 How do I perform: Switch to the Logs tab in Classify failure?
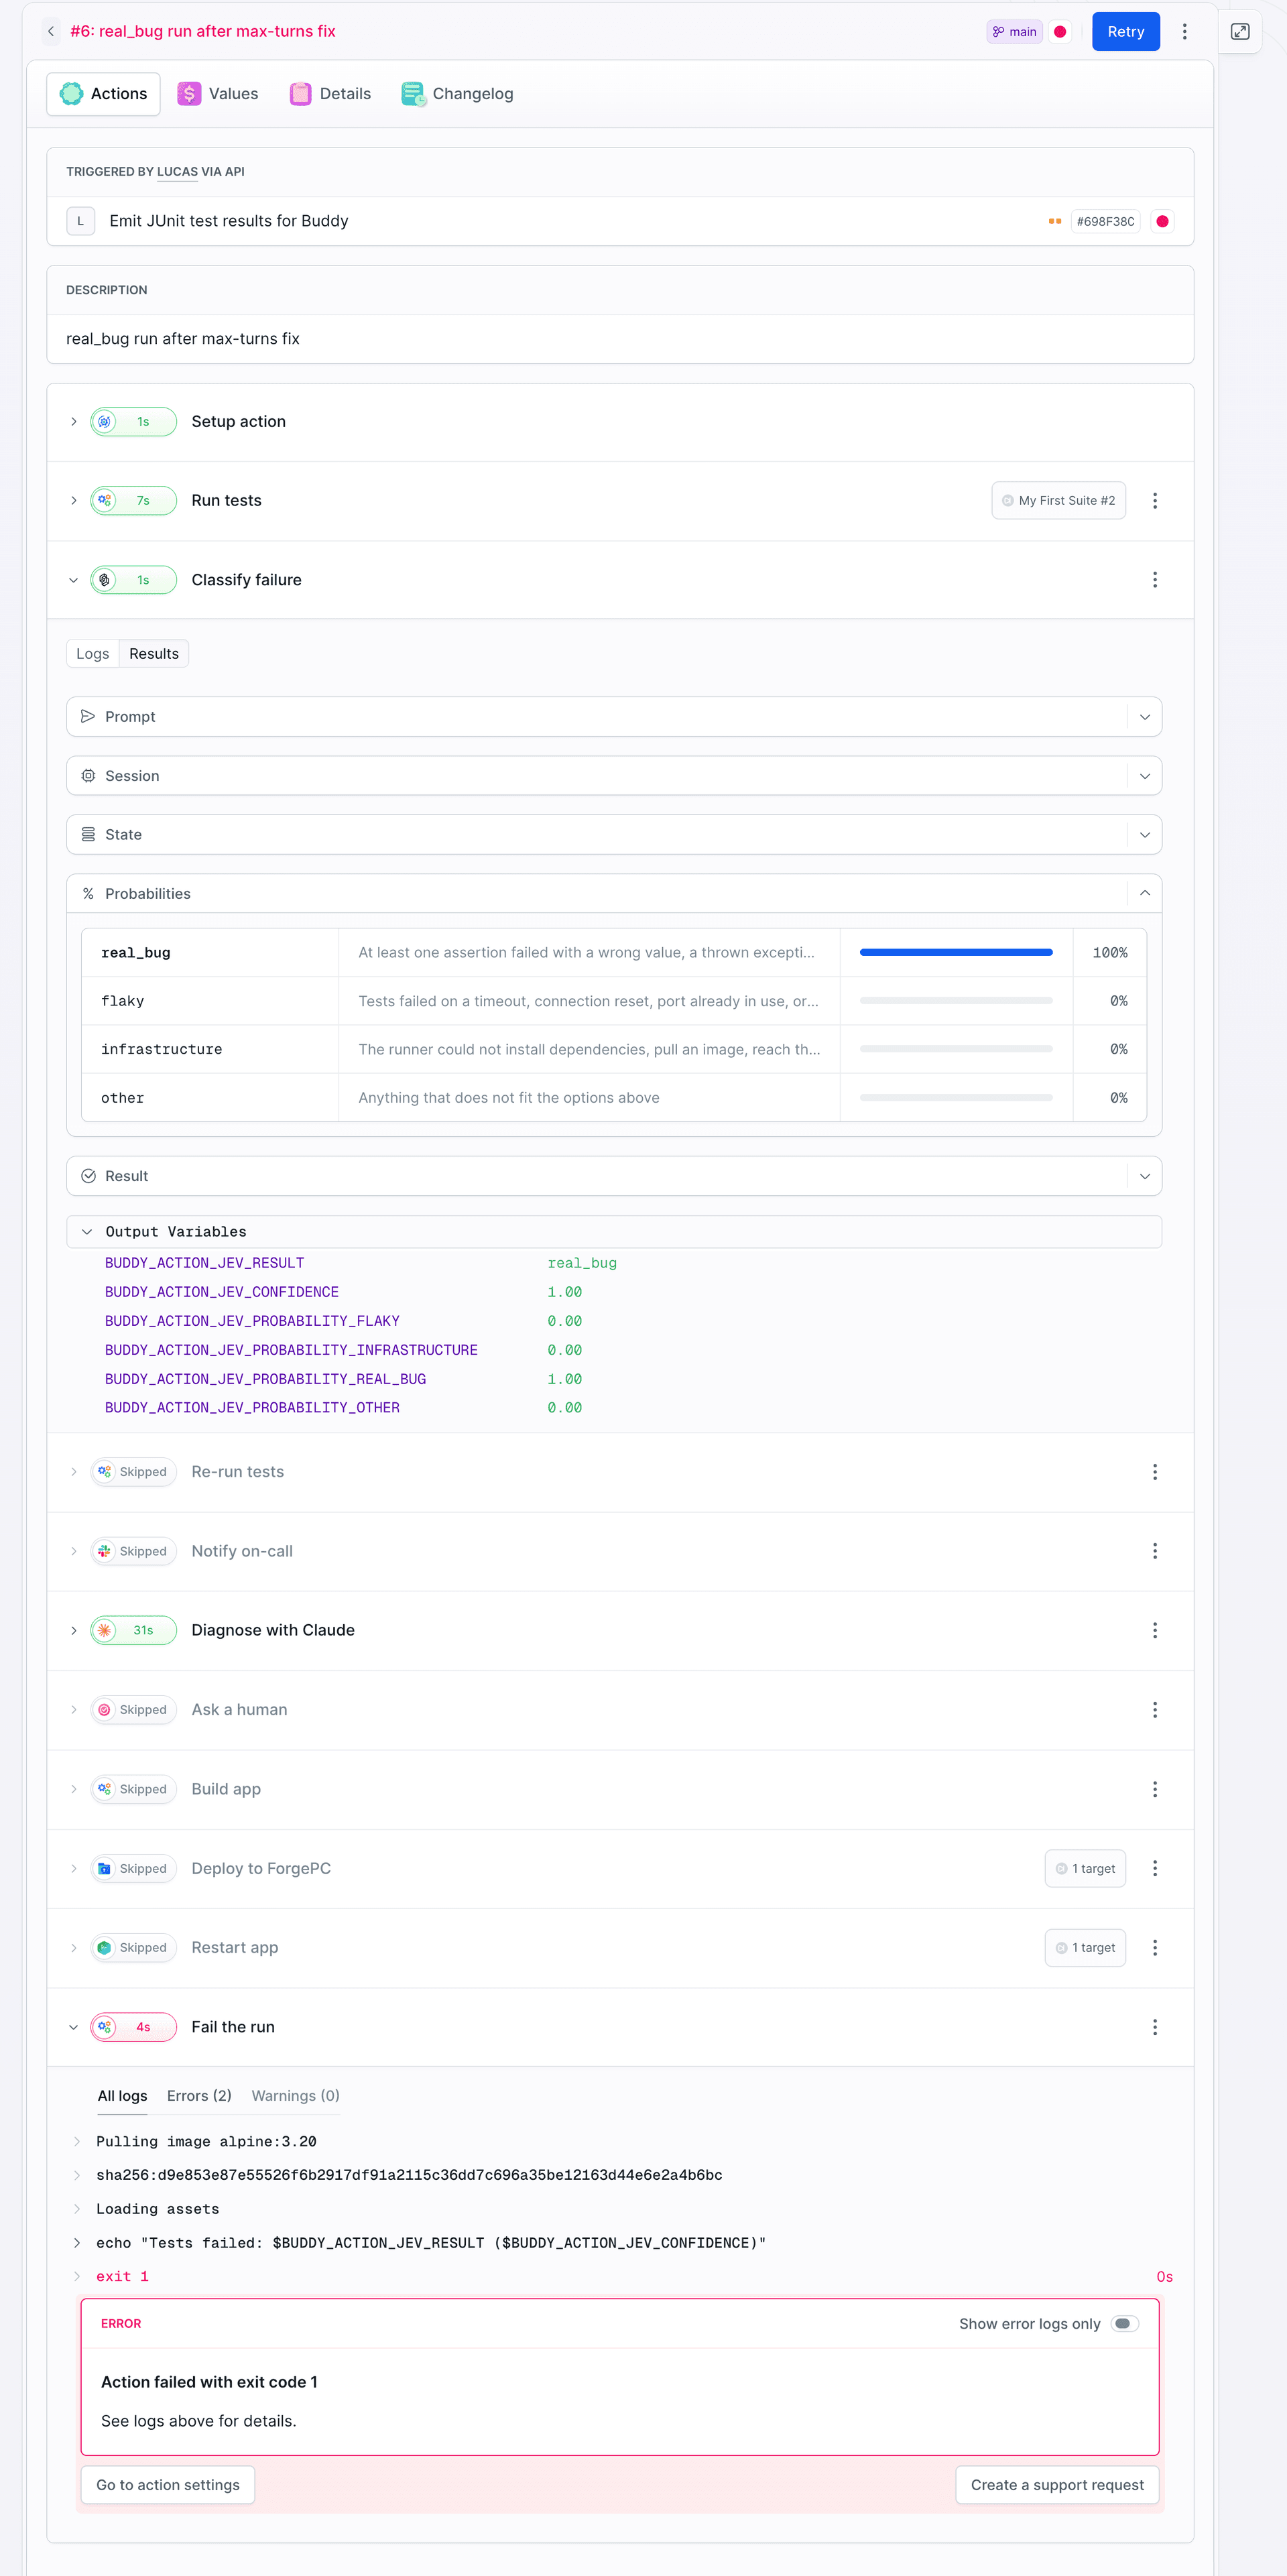click(93, 653)
